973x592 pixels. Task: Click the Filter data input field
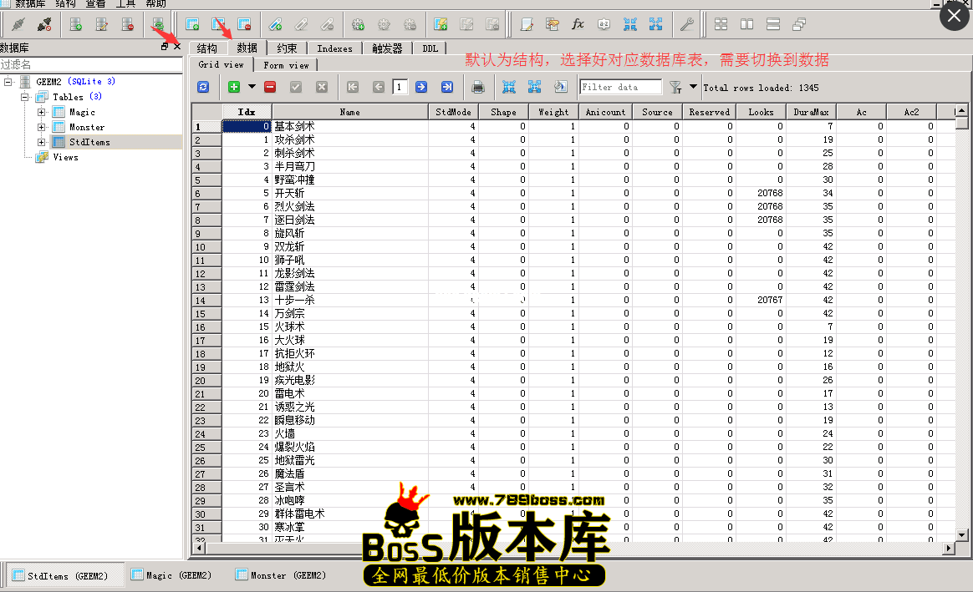pyautogui.click(x=620, y=87)
